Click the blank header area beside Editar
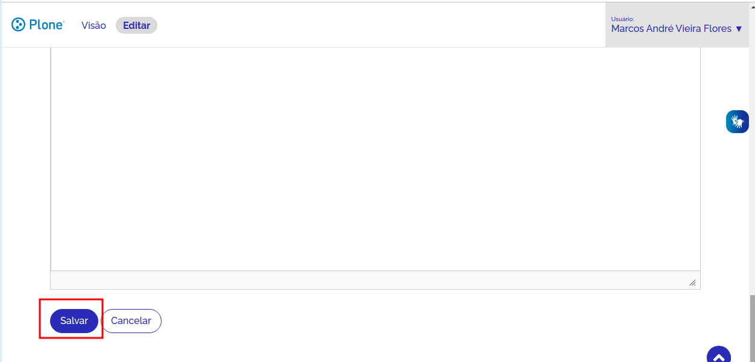Image resolution: width=755 pixels, height=362 pixels. pos(362,25)
